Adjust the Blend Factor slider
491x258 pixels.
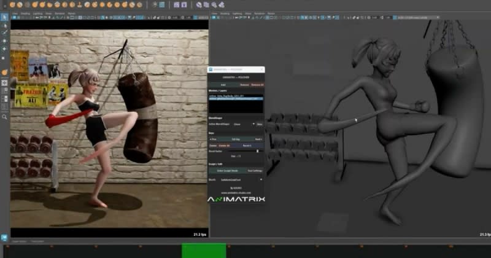pyautogui.click(x=256, y=150)
